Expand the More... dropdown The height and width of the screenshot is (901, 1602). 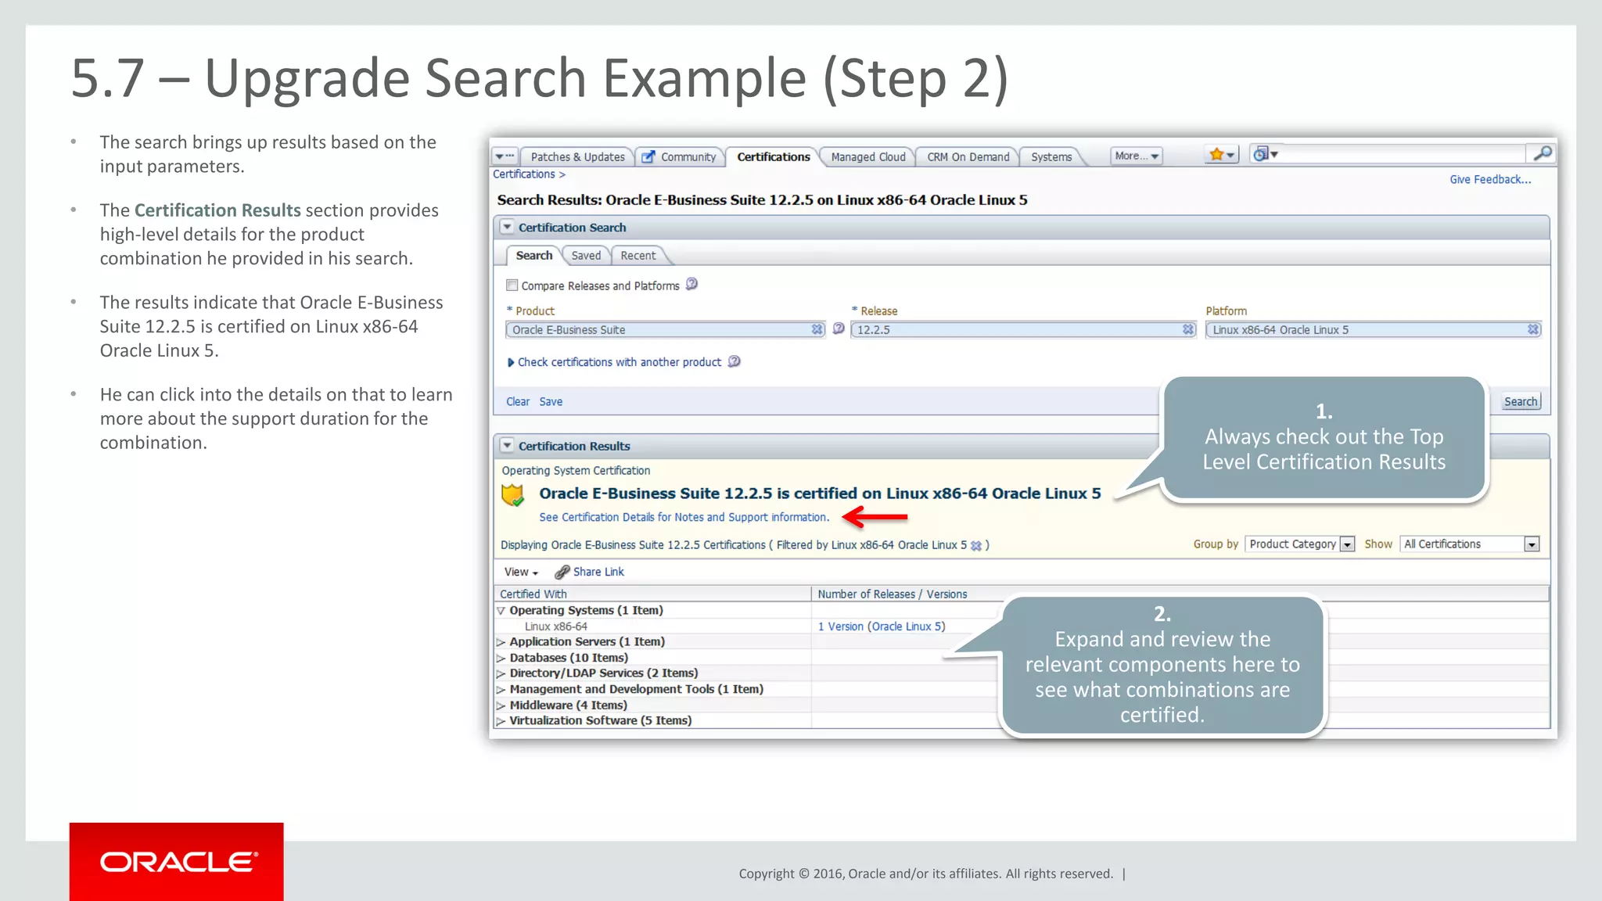click(x=1136, y=156)
